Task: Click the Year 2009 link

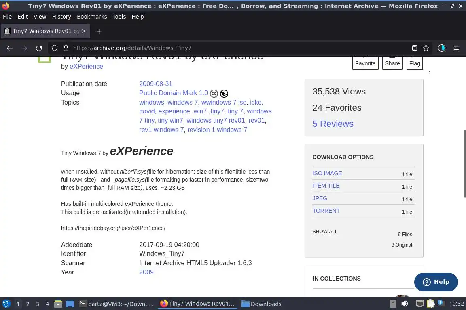Action: (146, 272)
